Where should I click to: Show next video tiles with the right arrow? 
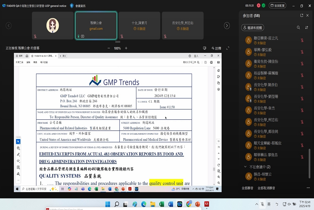point(227,26)
